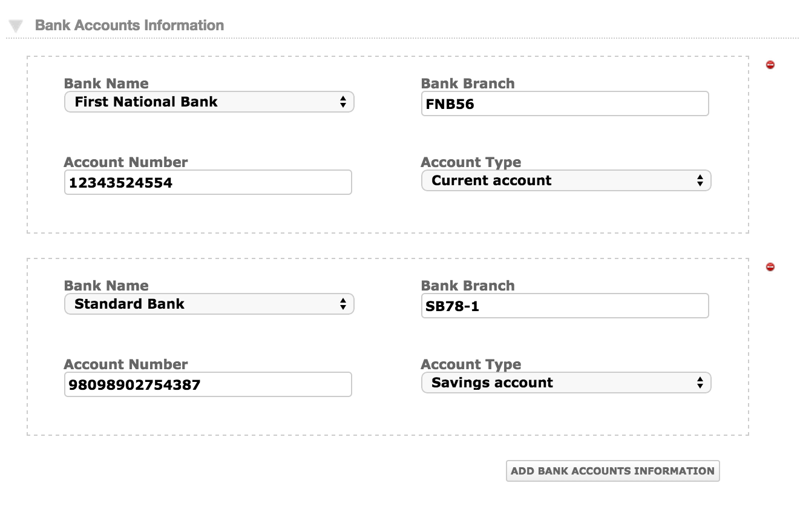
Task: Select the Bank Branch field containing FNB56
Action: [x=566, y=103]
